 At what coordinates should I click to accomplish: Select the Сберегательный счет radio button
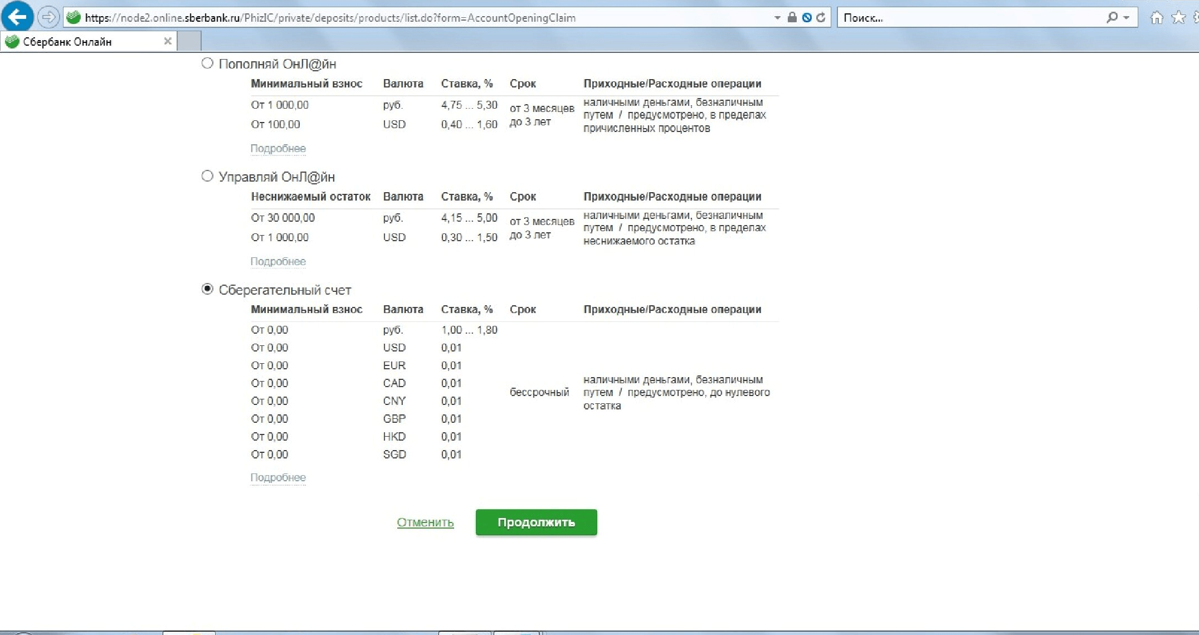207,289
